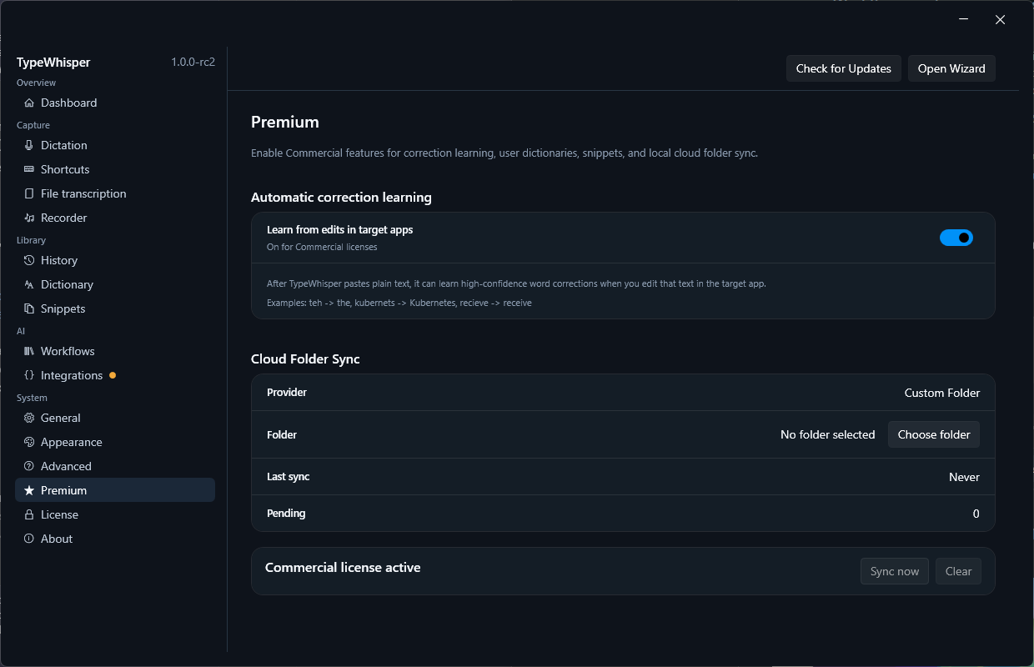Open the Snippets menu label
Screen dimensions: 1034x667
tap(63, 308)
